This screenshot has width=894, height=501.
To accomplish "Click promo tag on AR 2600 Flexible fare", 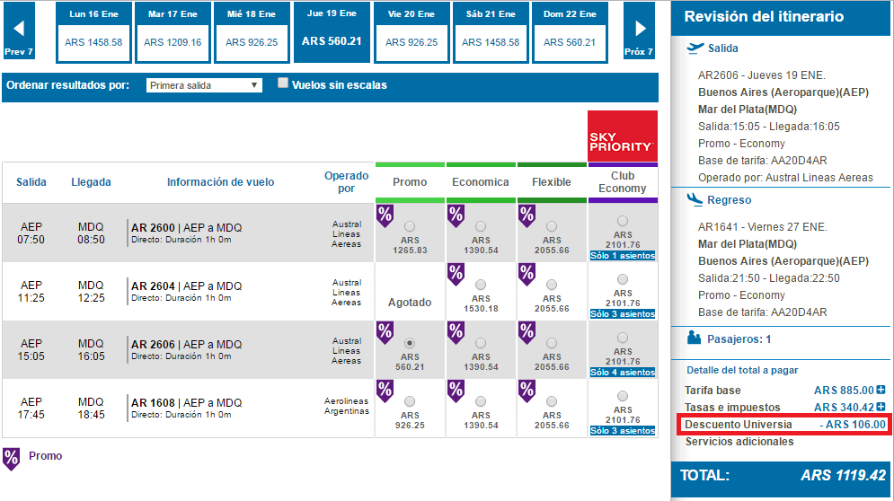I will click(x=527, y=216).
